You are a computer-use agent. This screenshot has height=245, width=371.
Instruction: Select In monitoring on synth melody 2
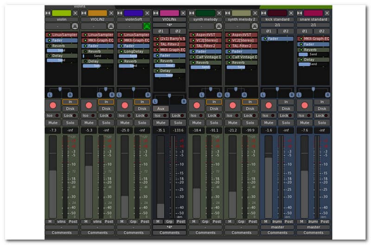coord(250,102)
